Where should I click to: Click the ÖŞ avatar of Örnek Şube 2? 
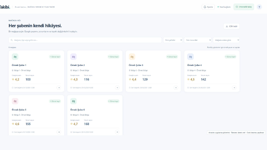pyautogui.click(x=73, y=57)
